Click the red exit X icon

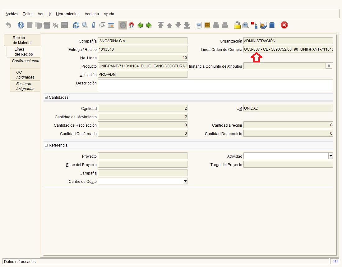[284, 25]
